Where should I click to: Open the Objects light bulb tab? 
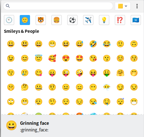coord(104,20)
